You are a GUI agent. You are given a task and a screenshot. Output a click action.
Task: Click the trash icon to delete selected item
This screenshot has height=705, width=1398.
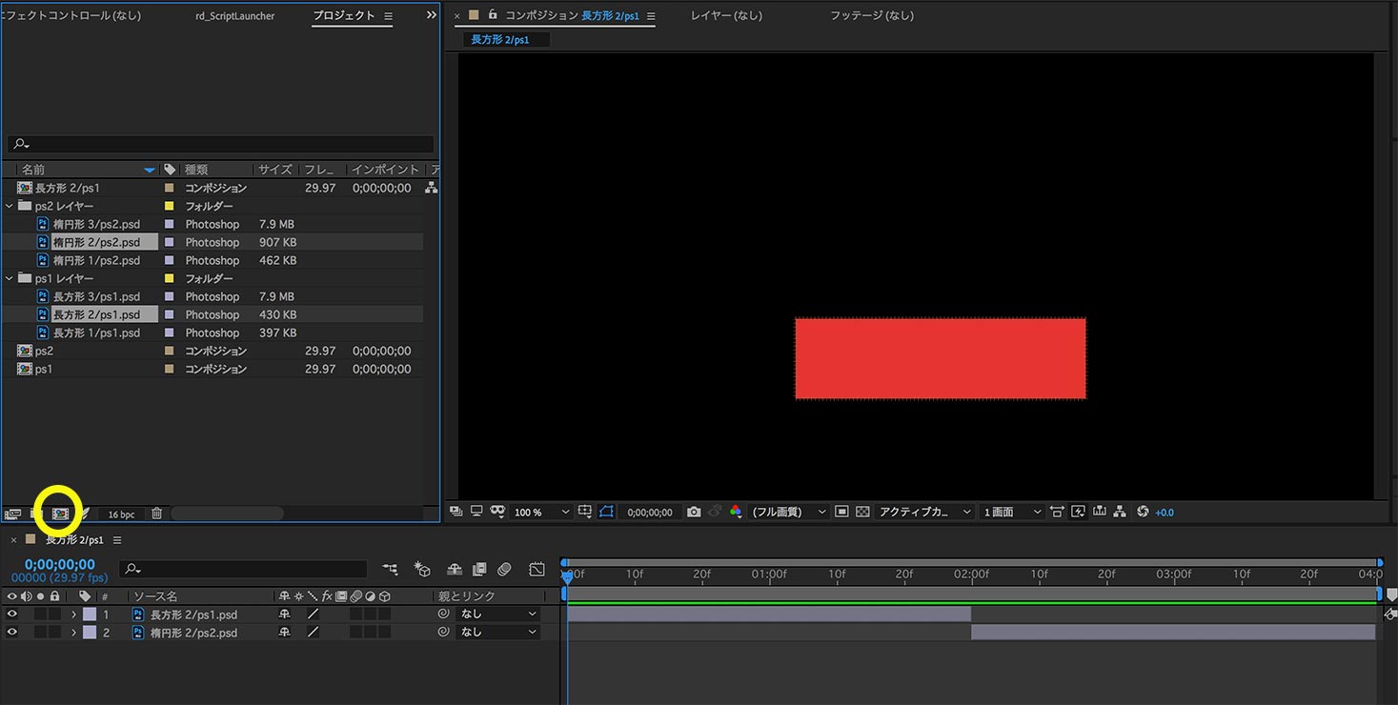157,514
